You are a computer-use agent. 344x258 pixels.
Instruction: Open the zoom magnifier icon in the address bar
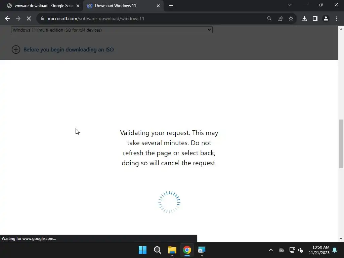coord(269,19)
